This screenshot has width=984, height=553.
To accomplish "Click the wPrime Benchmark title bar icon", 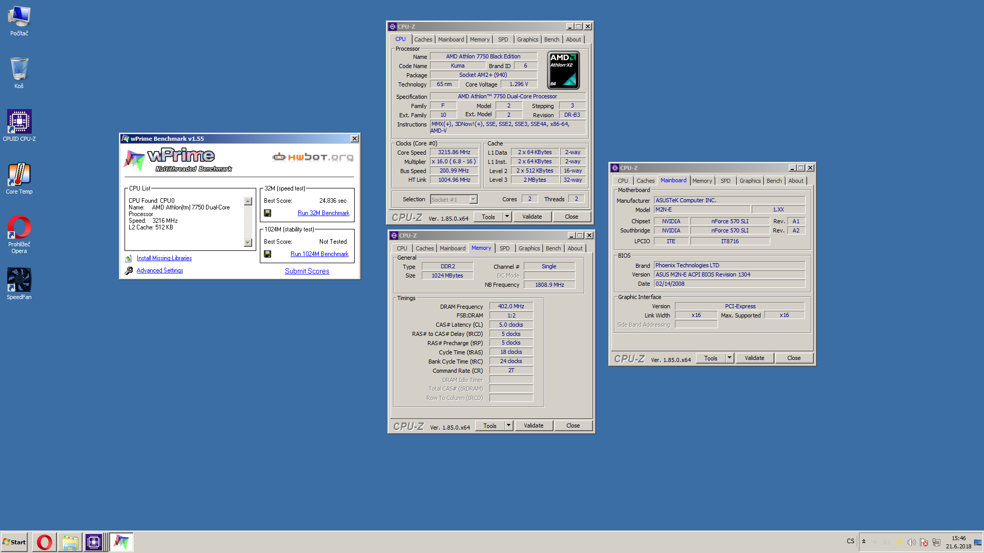I will tap(125, 139).
